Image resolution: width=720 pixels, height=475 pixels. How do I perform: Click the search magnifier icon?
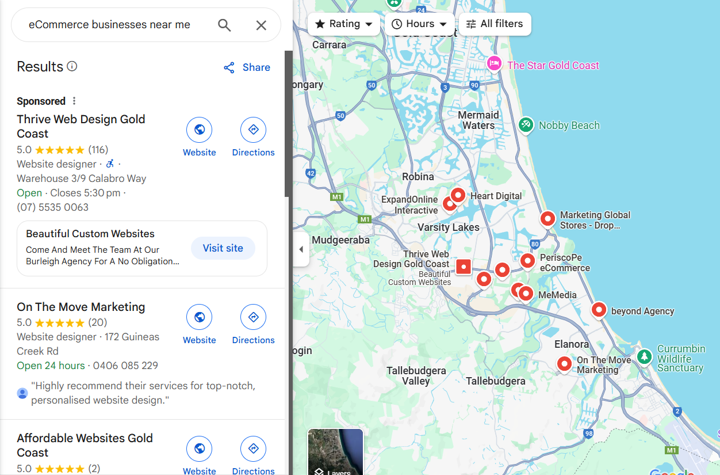click(x=224, y=25)
